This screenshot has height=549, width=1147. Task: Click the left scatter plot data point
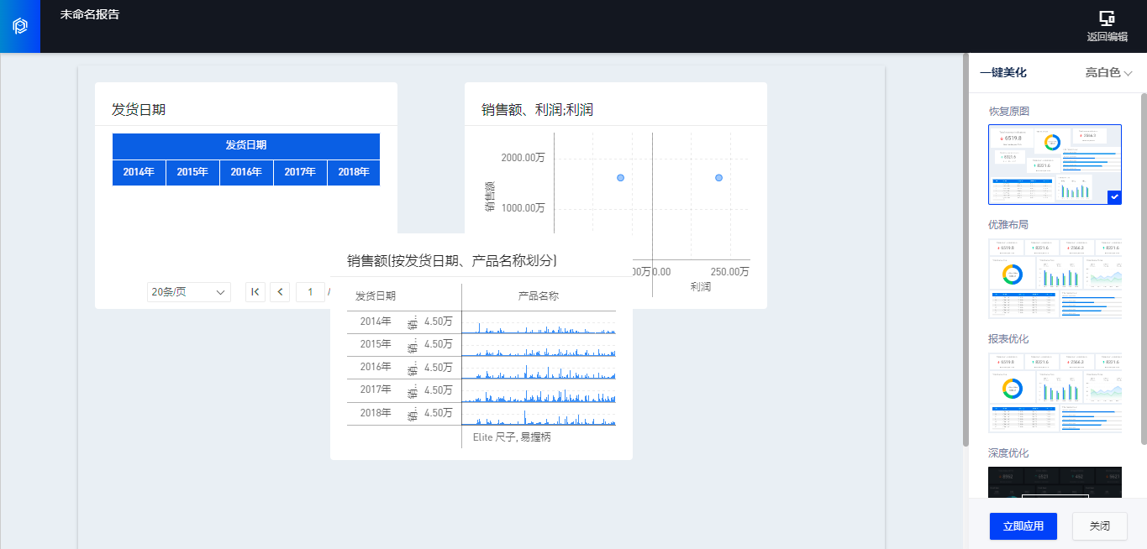pyautogui.click(x=620, y=178)
